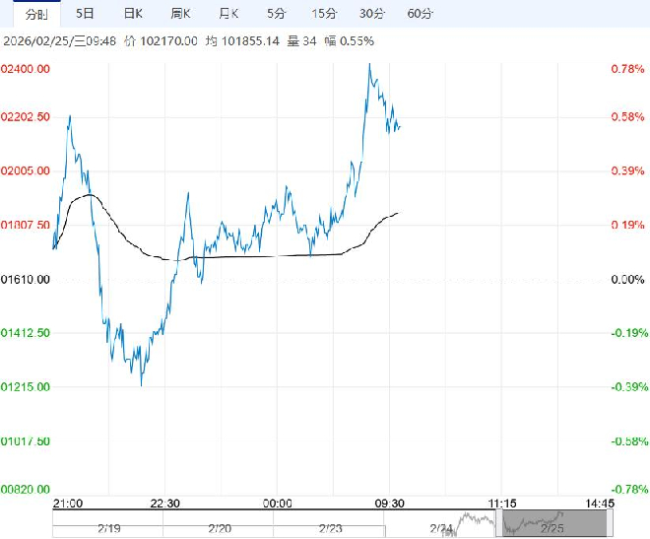
Task: Click the blue price line's highest peak
Action: pos(369,65)
